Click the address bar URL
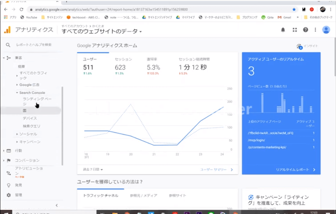This screenshot has height=214, width=336. pos(111,9)
